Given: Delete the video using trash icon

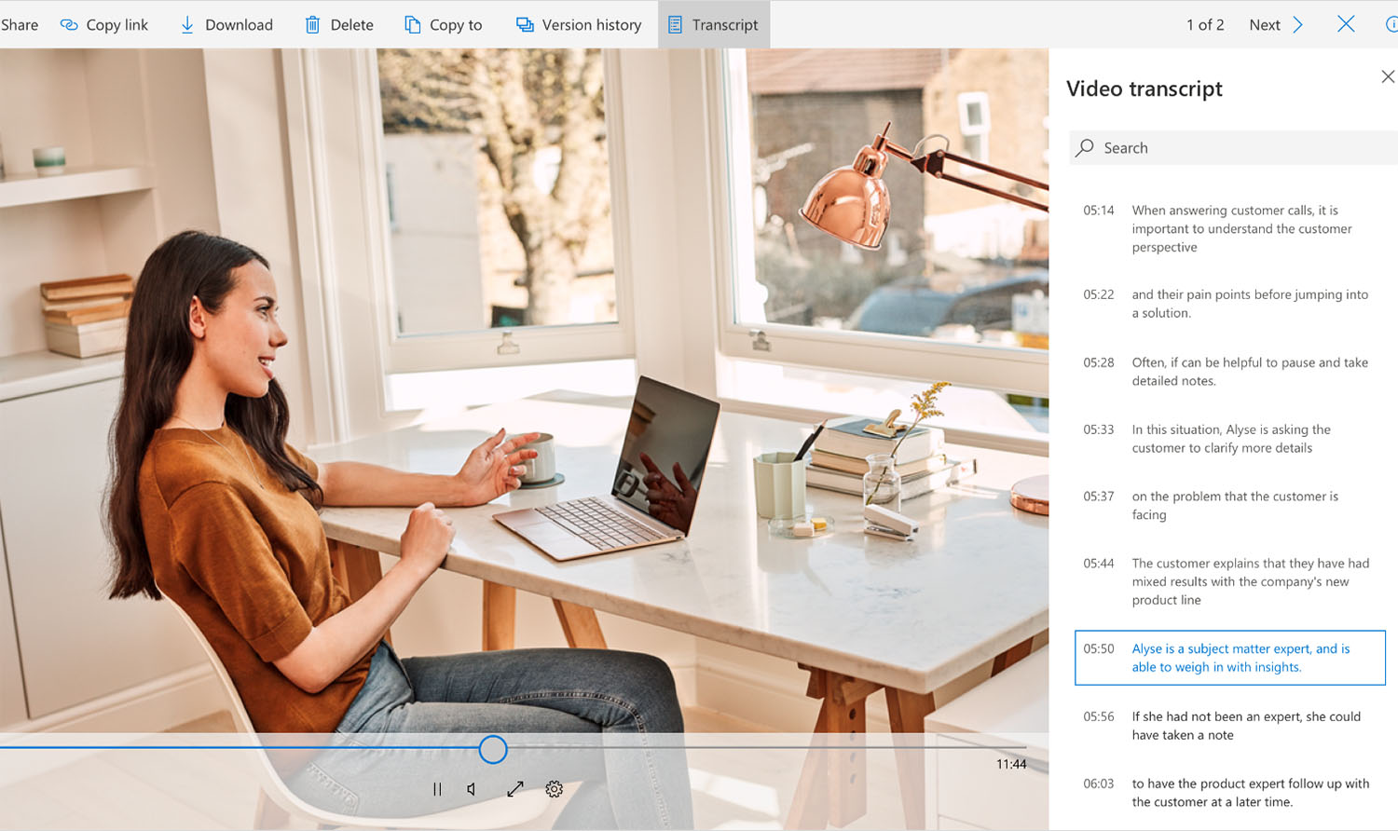Looking at the screenshot, I should pyautogui.click(x=339, y=25).
